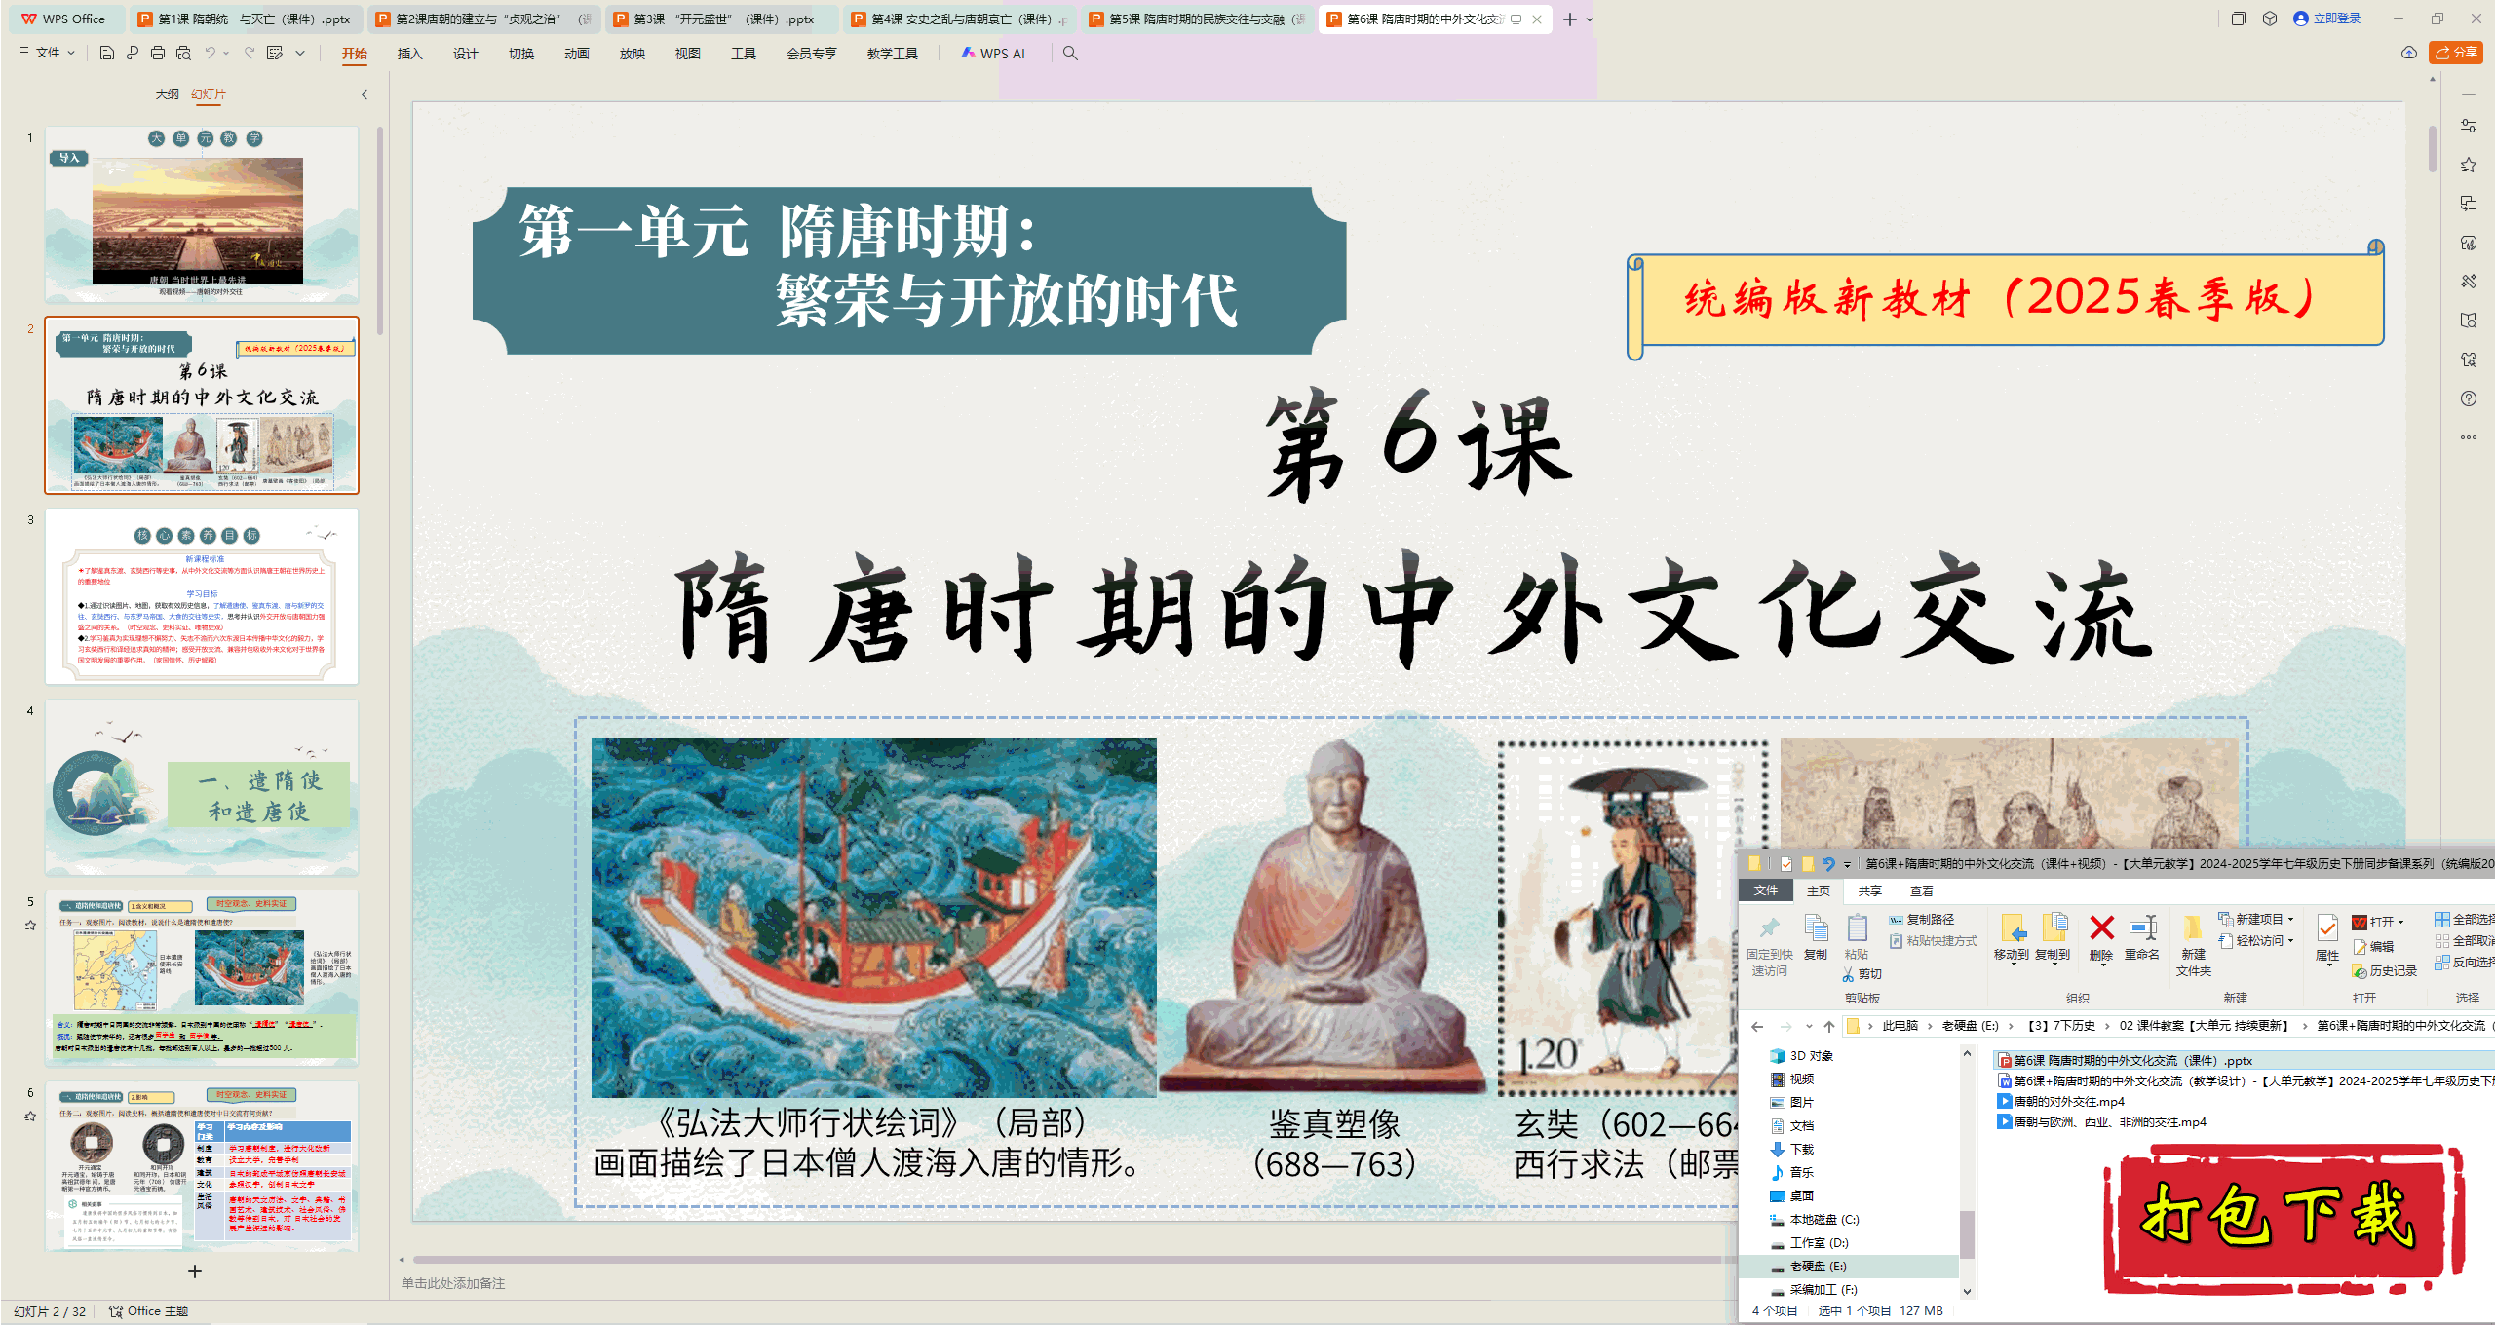The height and width of the screenshot is (1325, 2495).
Task: Switch to 第3课 开元盛世 document tab
Action: [x=721, y=19]
